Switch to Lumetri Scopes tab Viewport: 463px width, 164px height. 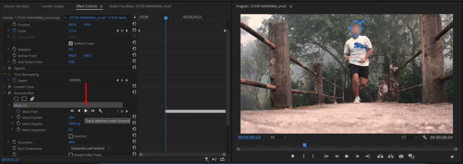pyautogui.click(x=52, y=6)
